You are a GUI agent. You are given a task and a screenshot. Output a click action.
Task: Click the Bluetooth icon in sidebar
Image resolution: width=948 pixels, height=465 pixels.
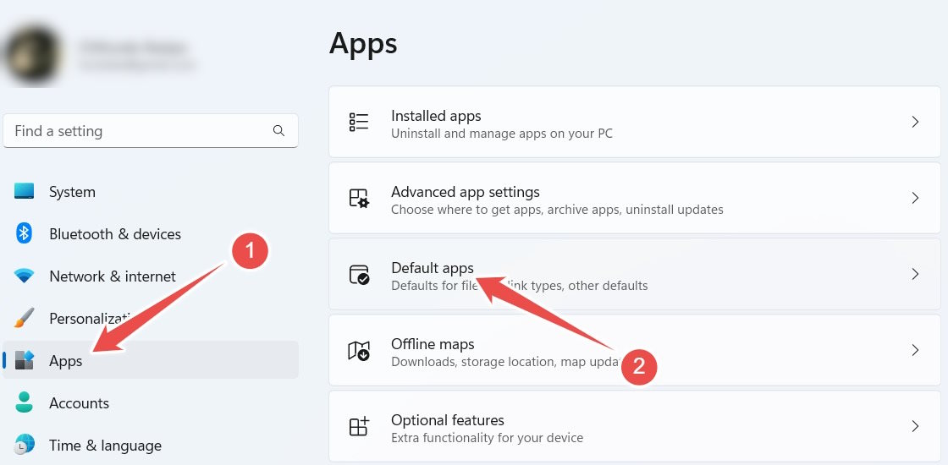(x=25, y=233)
